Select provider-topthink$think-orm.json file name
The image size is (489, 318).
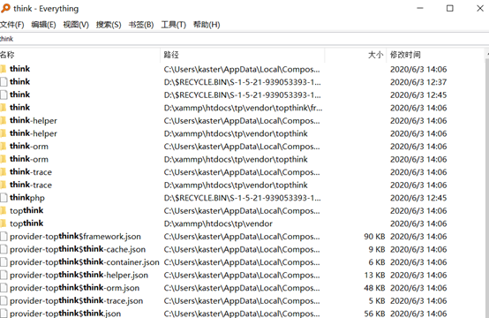click(x=74, y=288)
